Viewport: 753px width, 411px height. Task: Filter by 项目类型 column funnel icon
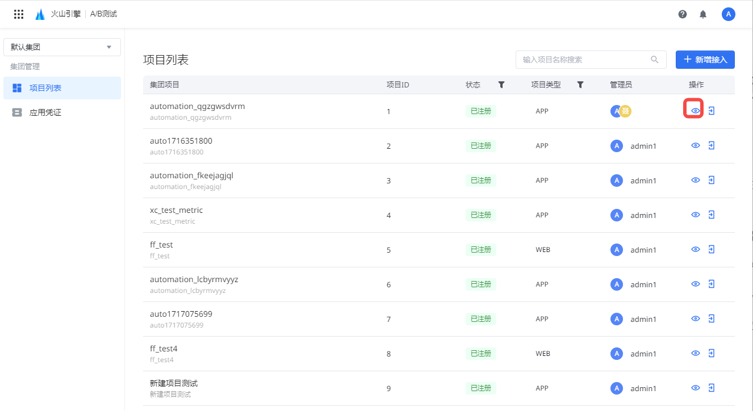(580, 85)
